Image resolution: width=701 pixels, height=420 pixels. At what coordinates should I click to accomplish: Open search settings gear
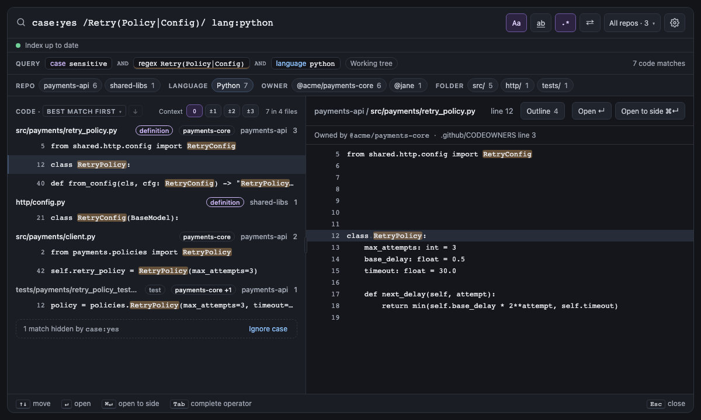pyautogui.click(x=675, y=23)
